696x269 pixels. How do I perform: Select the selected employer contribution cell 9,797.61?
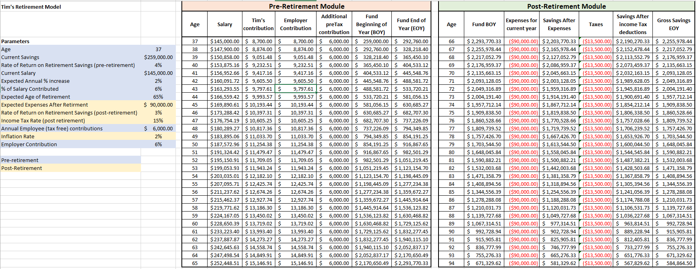pyautogui.click(x=296, y=89)
